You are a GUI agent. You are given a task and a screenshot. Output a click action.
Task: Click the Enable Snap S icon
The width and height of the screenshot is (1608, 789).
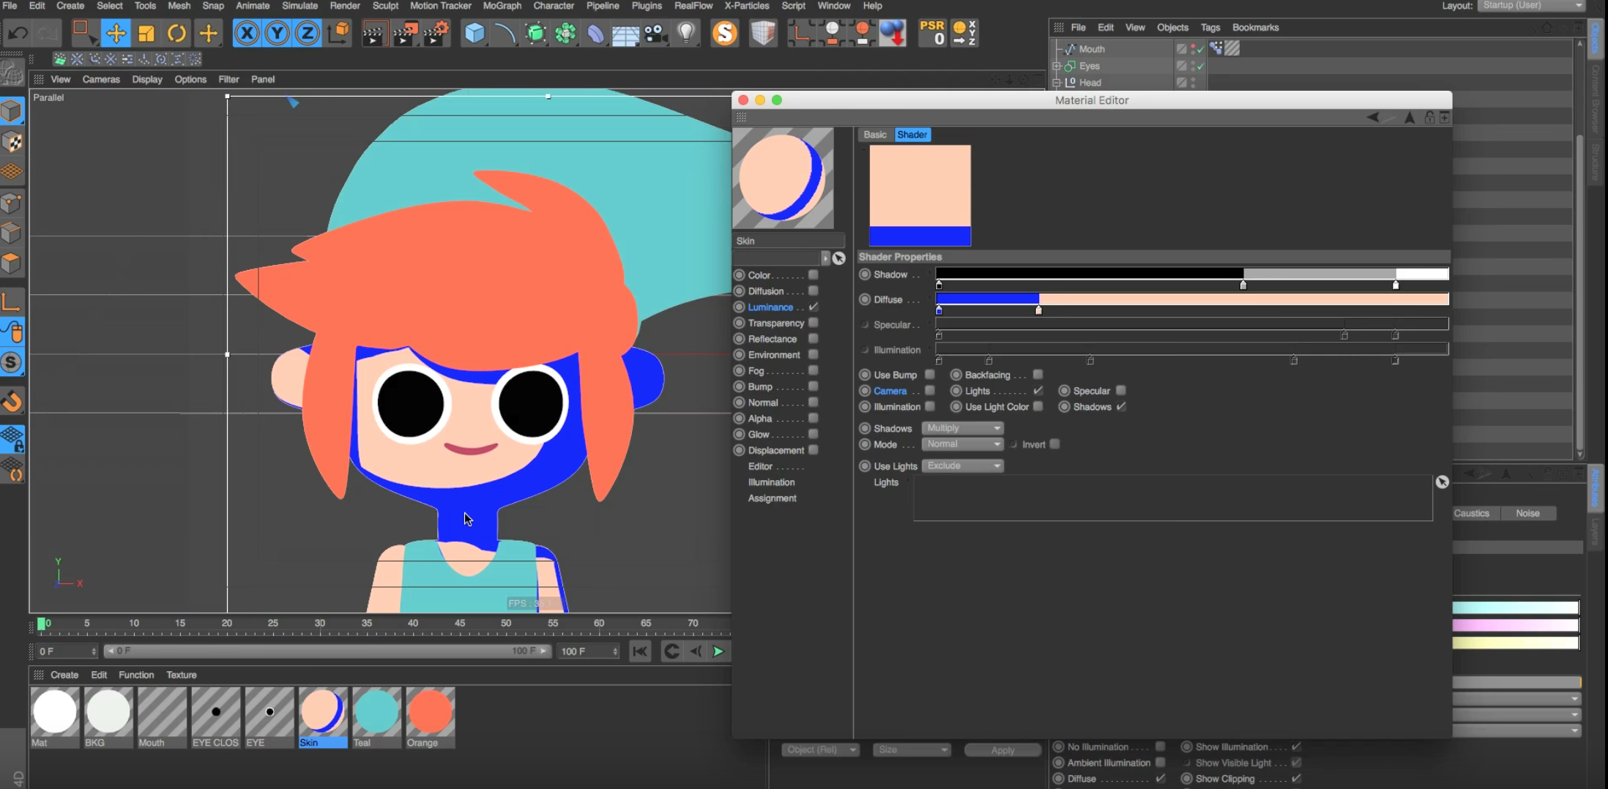click(x=12, y=363)
